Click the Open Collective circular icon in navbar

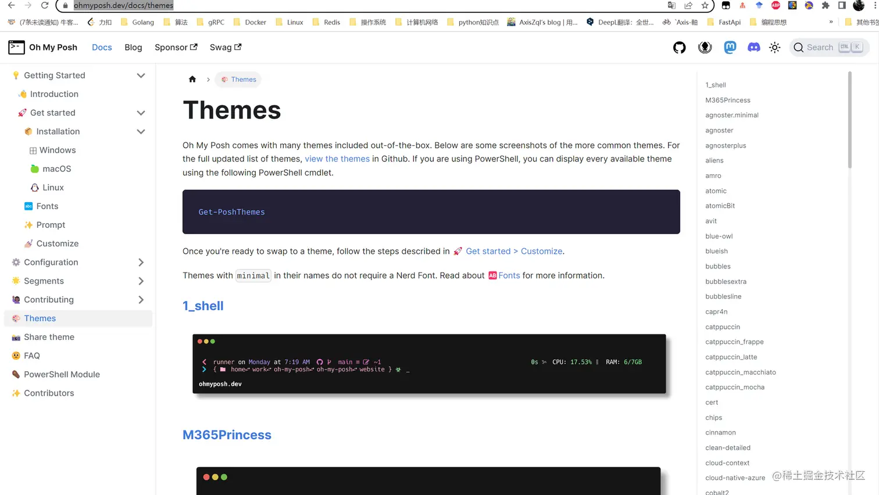pos(705,48)
